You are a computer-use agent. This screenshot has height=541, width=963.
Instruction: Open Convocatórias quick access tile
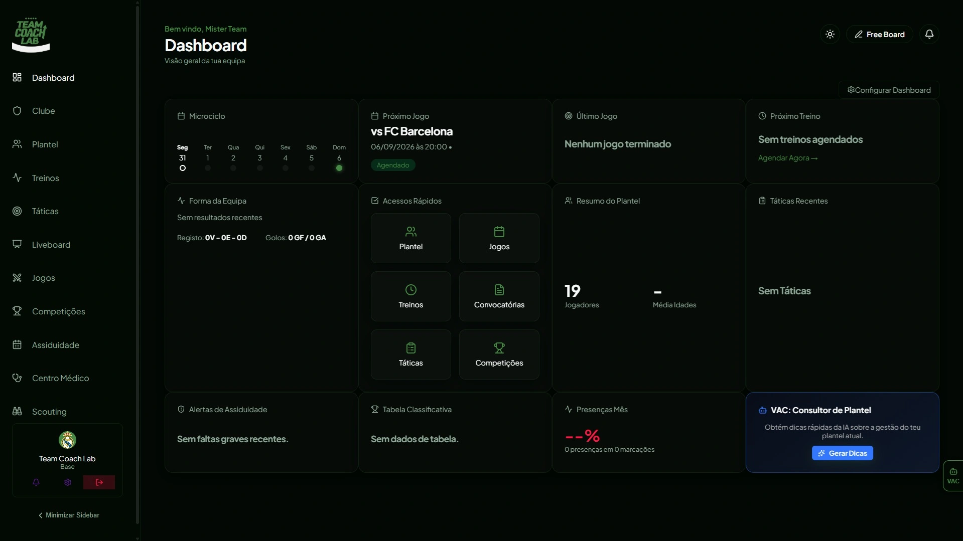pos(499,296)
